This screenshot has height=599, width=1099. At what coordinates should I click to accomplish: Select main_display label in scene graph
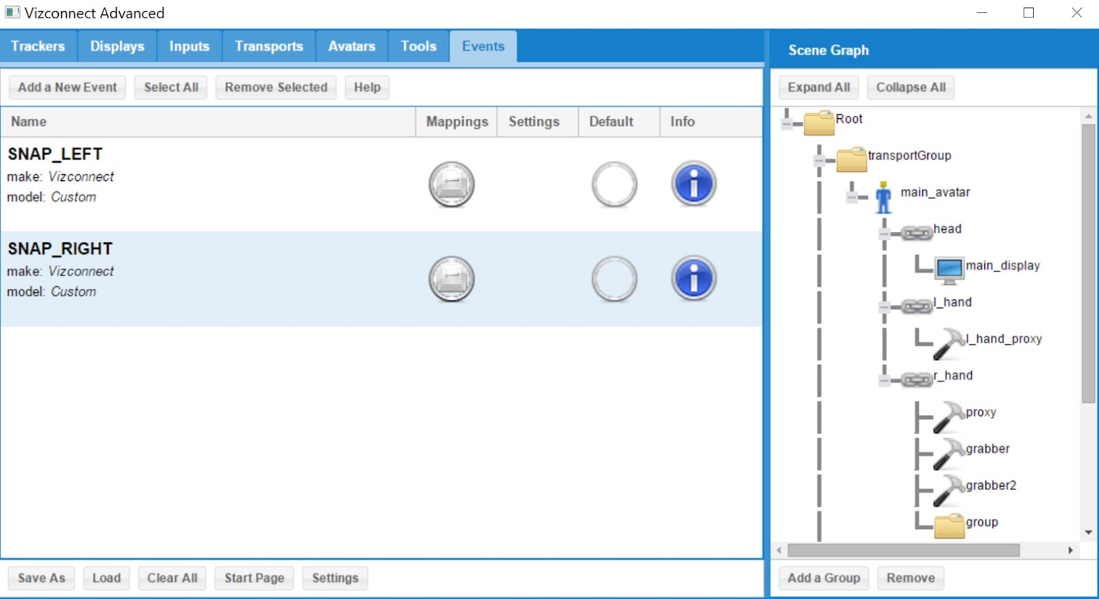pos(1003,266)
